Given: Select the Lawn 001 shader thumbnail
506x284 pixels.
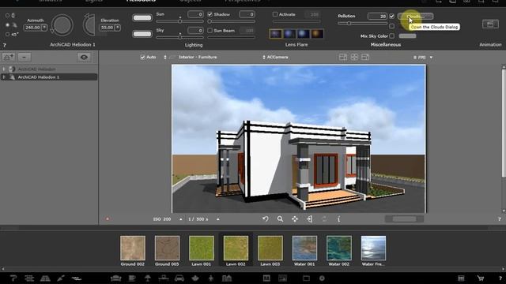Looking at the screenshot, I should point(202,248).
